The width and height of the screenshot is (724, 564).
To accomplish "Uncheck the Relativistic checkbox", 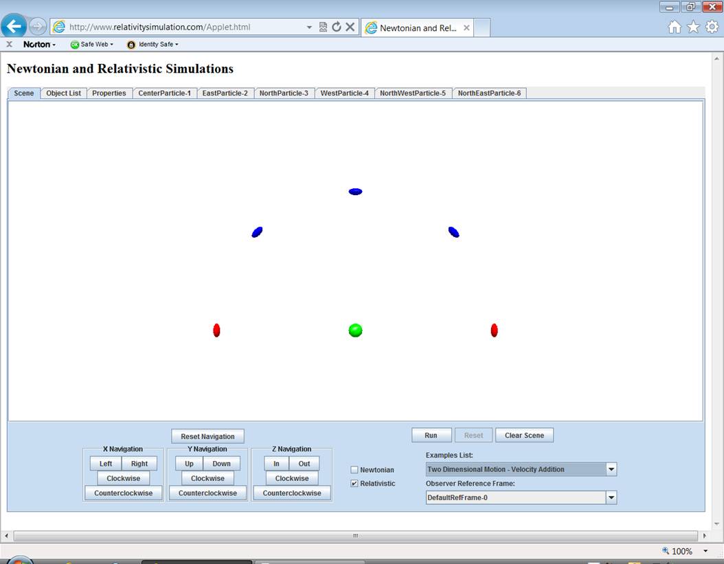I will (354, 484).
